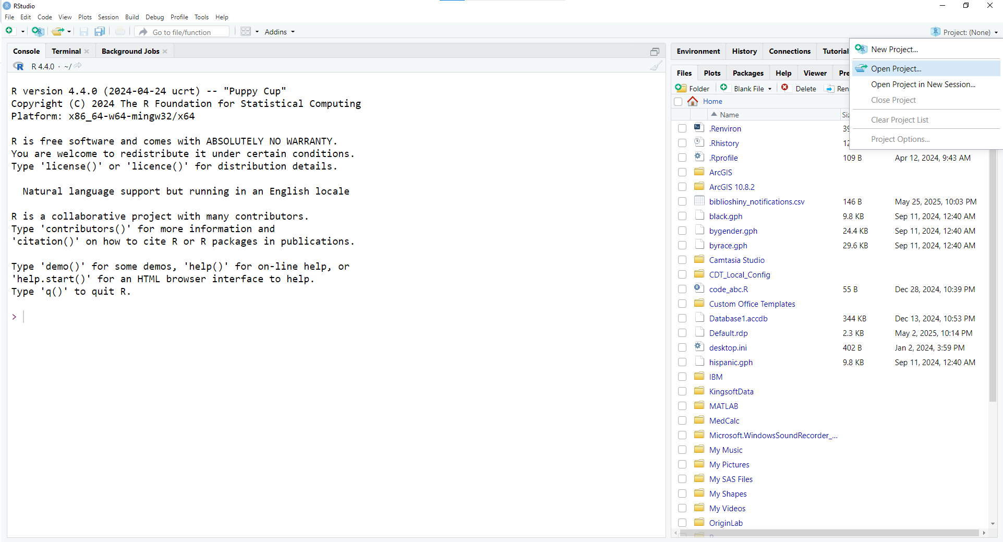Click the Open File folder icon
This screenshot has width=1003, height=542.
57,31
